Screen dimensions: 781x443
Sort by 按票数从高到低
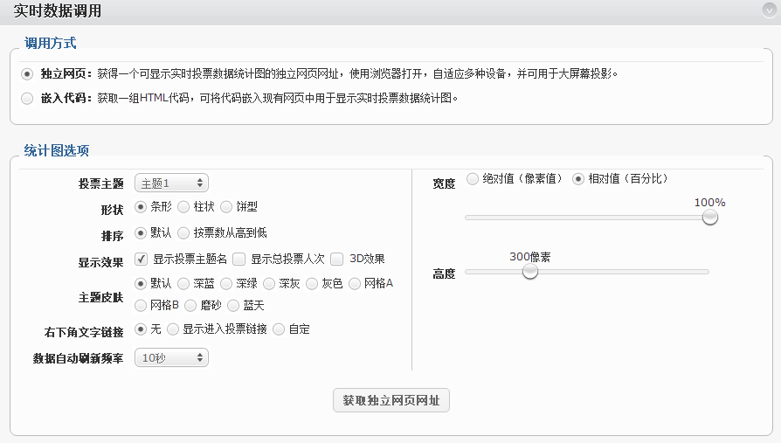(x=183, y=233)
